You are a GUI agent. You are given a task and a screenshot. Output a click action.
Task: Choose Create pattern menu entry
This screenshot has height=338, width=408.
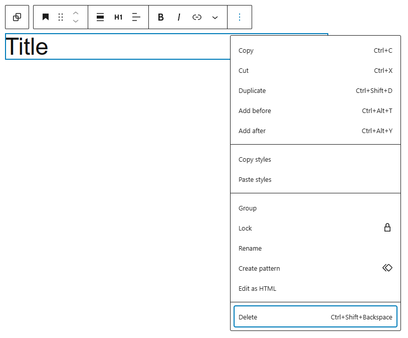point(315,269)
